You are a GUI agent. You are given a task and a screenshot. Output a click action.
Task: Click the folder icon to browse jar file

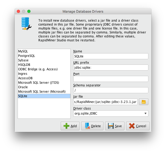tap(143, 102)
